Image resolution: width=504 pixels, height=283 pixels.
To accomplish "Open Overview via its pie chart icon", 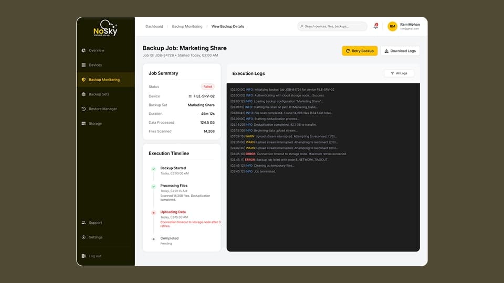I will [x=84, y=50].
